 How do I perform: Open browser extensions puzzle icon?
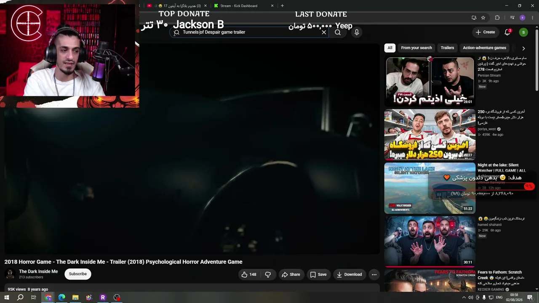497,18
